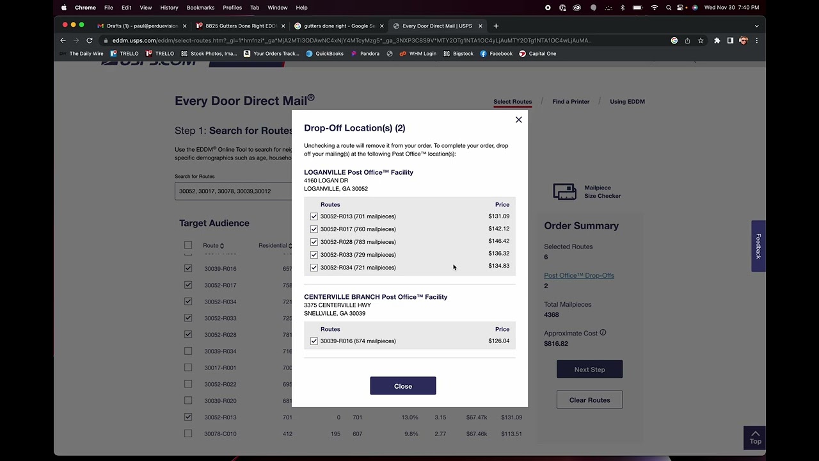The width and height of the screenshot is (819, 461).
Task: Click the Search for Routes ZIP input
Action: (233, 191)
